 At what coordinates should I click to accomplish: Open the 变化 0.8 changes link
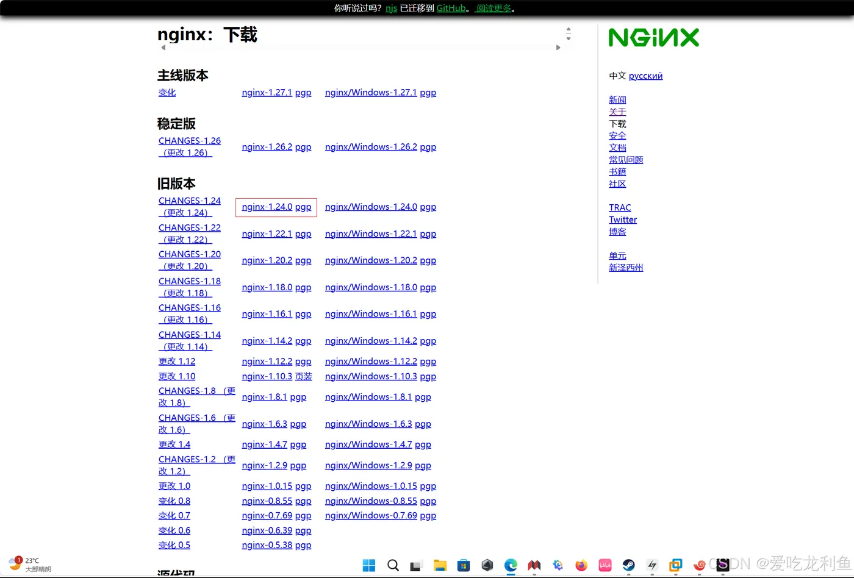coord(174,501)
